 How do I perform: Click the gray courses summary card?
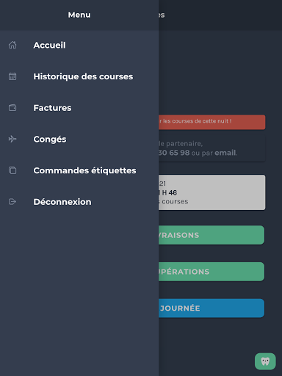212,192
